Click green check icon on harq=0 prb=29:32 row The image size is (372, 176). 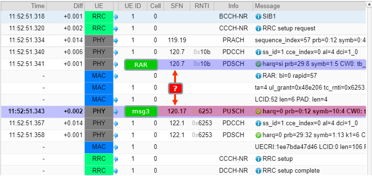pos(258,135)
